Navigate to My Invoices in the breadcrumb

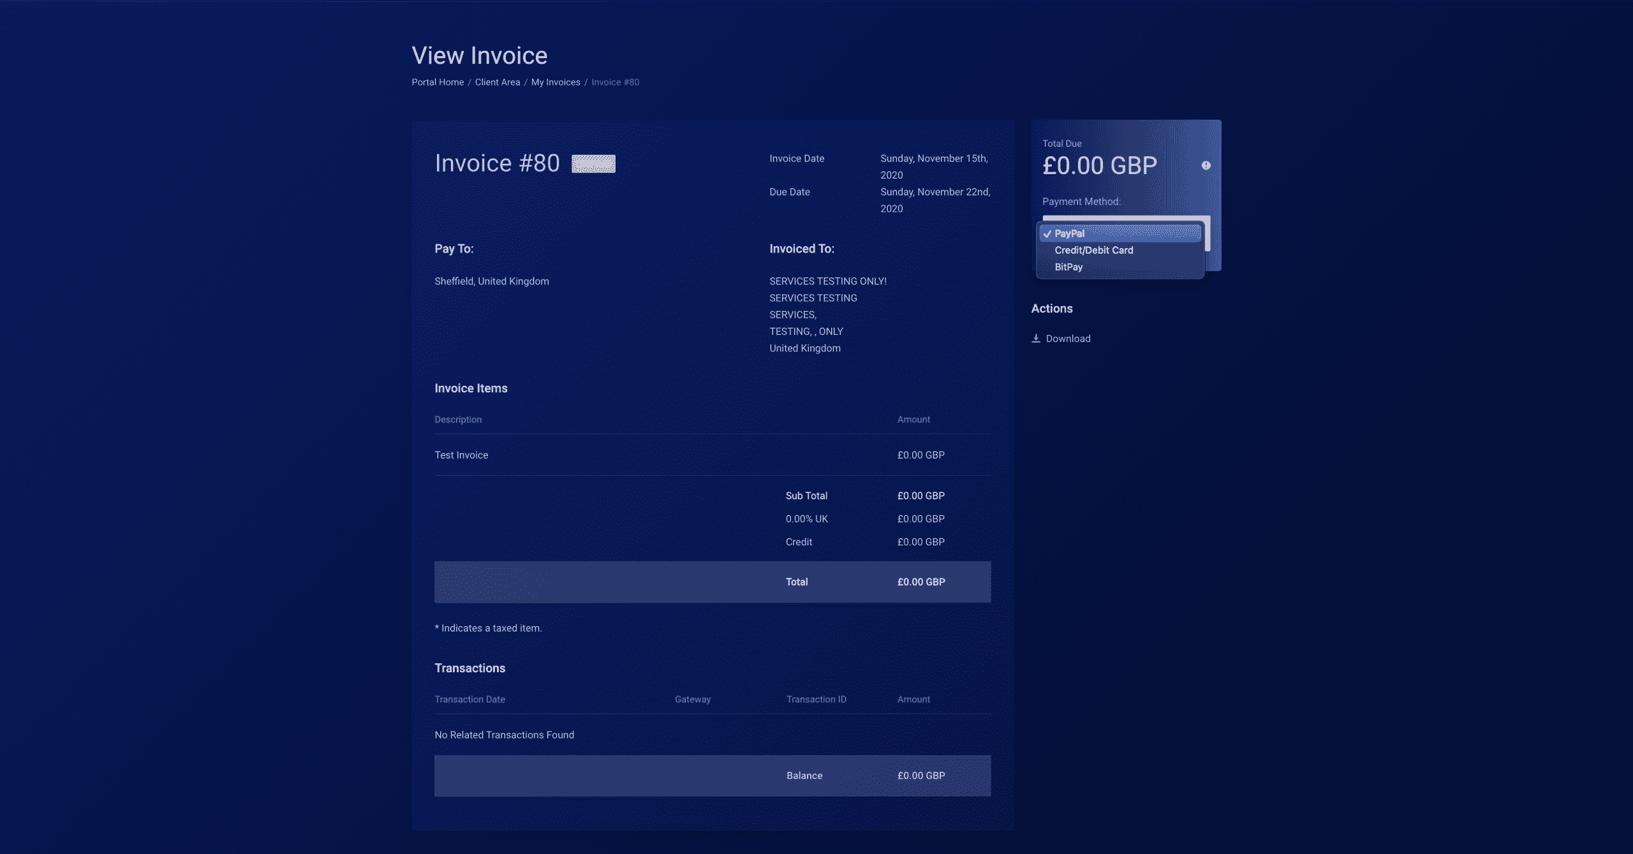[556, 82]
